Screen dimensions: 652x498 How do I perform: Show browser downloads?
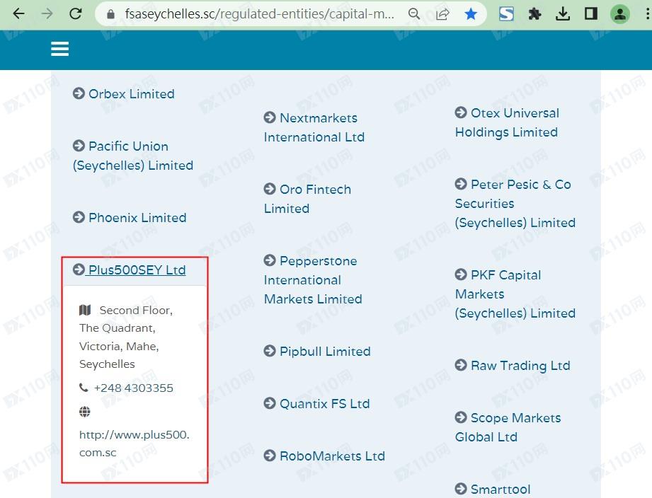click(563, 14)
